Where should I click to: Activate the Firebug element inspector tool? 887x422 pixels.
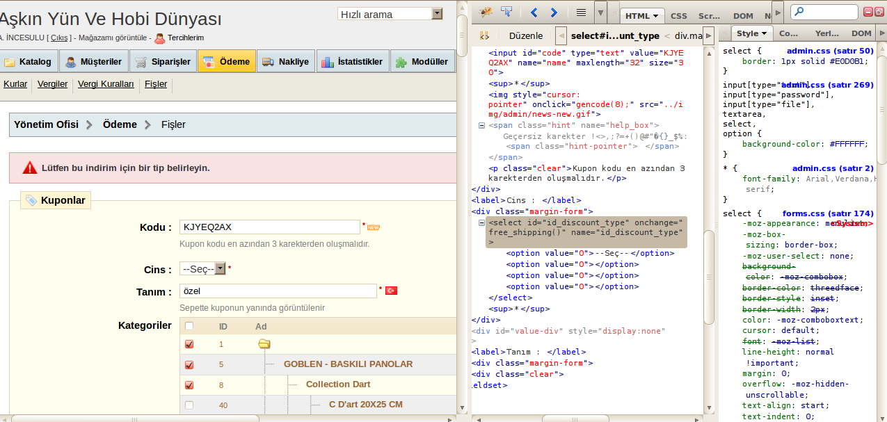506,12
